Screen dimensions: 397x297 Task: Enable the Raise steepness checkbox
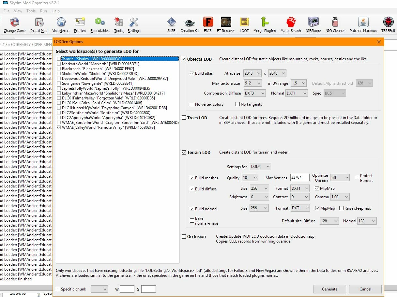341,208
